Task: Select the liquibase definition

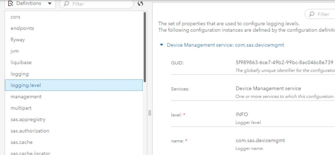Action: coord(74,63)
